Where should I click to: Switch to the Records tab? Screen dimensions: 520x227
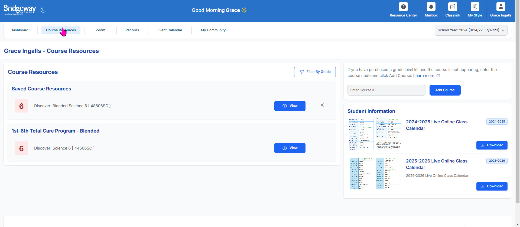coord(132,30)
